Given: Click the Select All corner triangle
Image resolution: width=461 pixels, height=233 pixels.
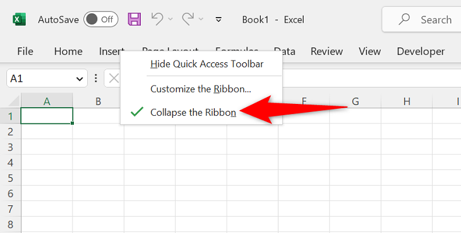Looking at the screenshot, I should 14,101.
